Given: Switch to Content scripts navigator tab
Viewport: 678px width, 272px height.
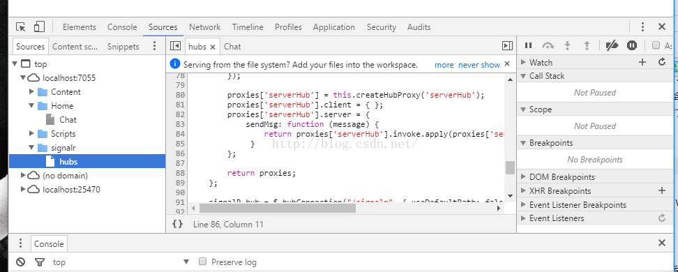Looking at the screenshot, I should tap(75, 46).
